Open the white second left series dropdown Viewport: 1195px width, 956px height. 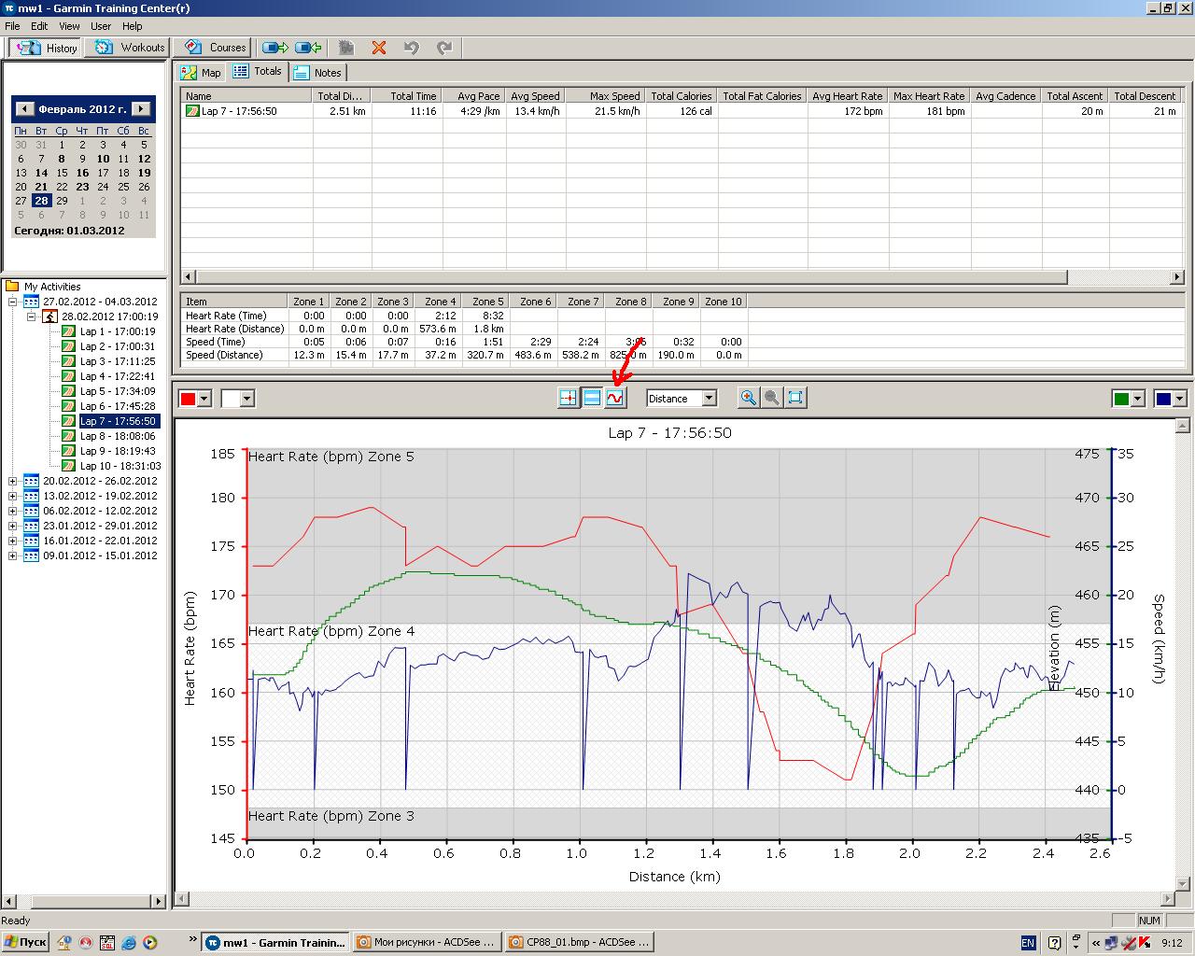tap(246, 399)
